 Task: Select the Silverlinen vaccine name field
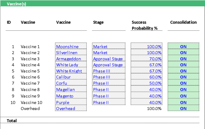[71, 52]
